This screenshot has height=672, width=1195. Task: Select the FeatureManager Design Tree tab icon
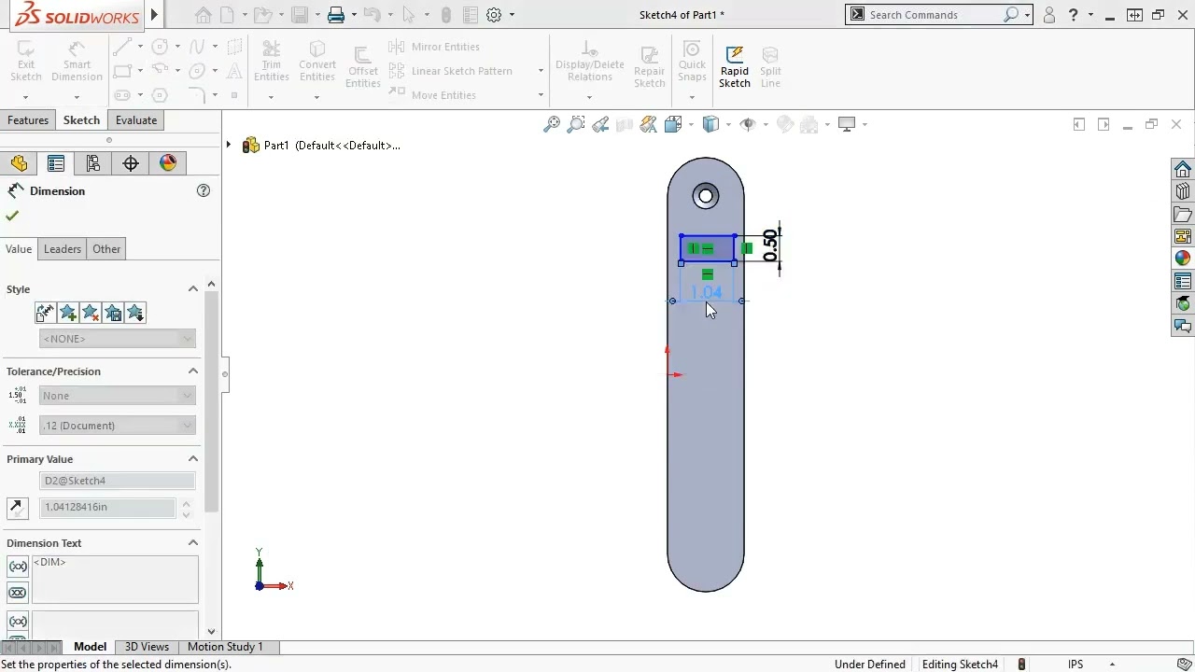click(x=19, y=163)
